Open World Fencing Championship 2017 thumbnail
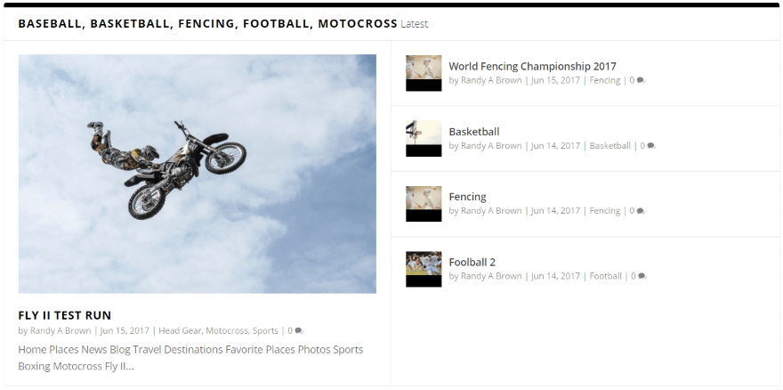Viewport: 783px width, 390px height. (x=424, y=73)
